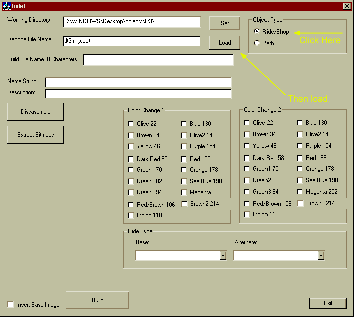The height and width of the screenshot is (317, 354).
Task: Check Red 166 in Color Change 1
Action: pos(184,159)
